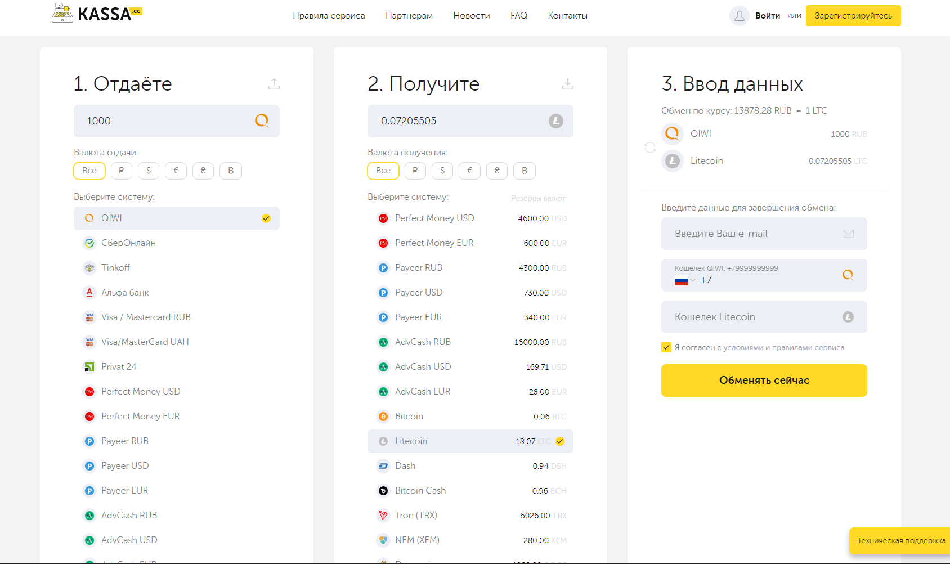
Task: Select Privat 24 as giving system
Action: click(177, 367)
